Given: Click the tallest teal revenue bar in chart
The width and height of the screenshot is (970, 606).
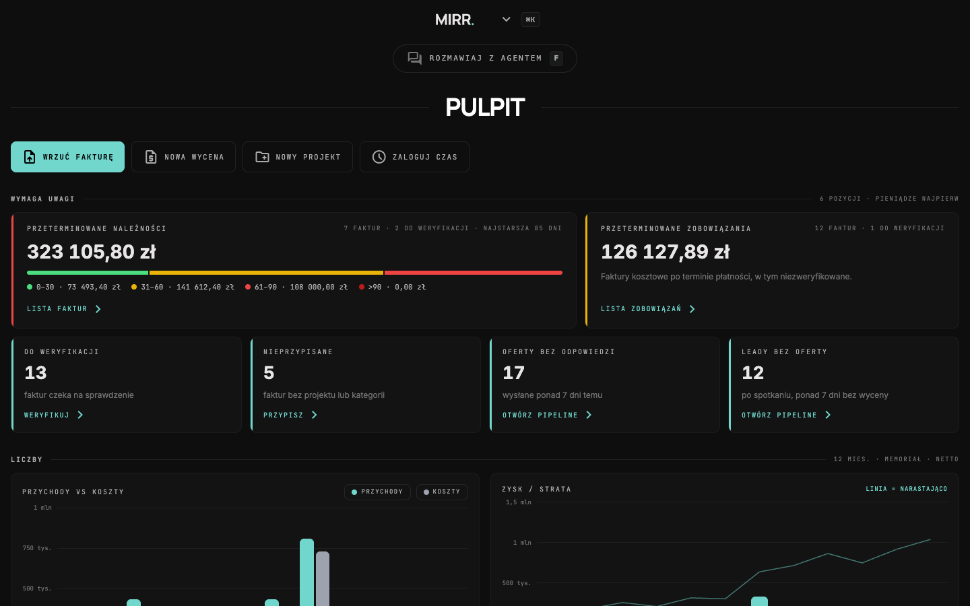Looking at the screenshot, I should pos(307,572).
